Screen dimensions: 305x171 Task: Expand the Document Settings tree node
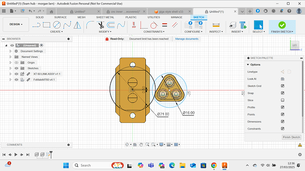click(10, 51)
